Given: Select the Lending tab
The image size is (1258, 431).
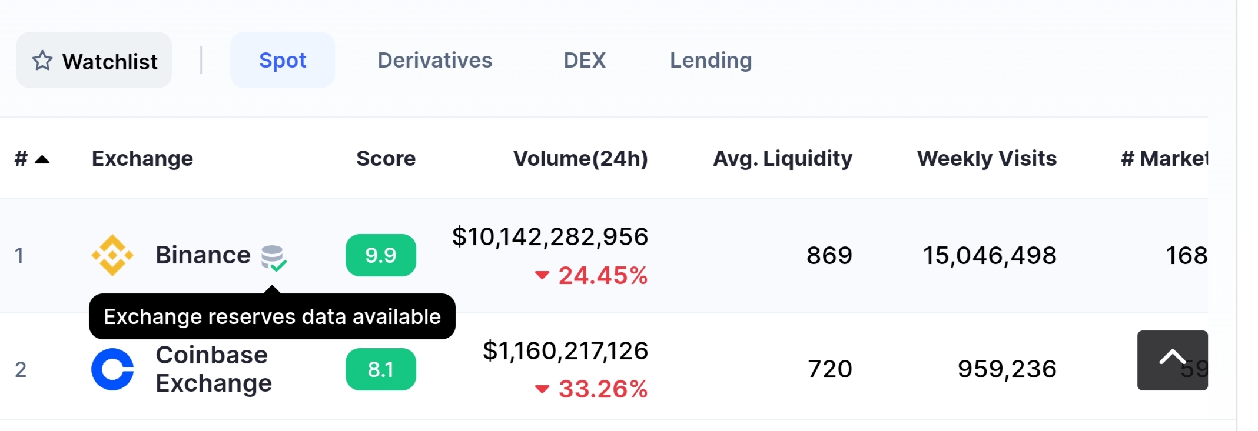Looking at the screenshot, I should point(711,60).
